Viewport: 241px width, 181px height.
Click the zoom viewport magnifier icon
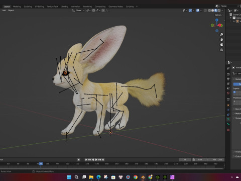coord(221,35)
